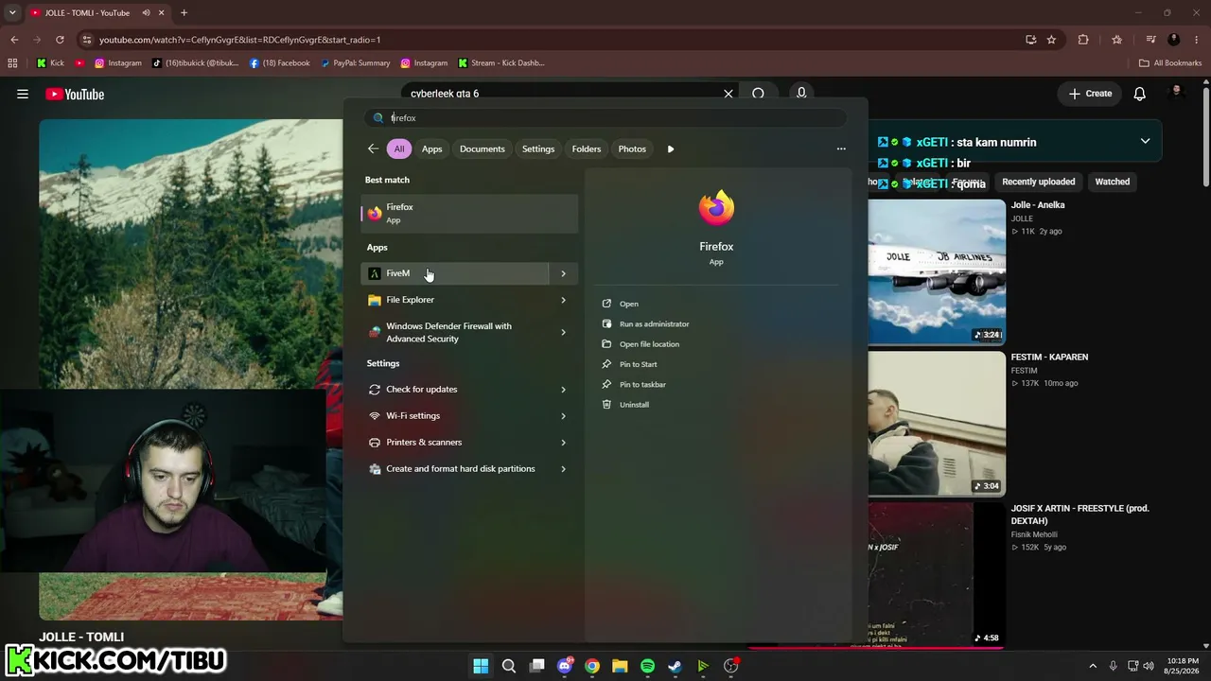Open the Kick bookmark
The height and width of the screenshot is (681, 1211).
click(x=50, y=63)
